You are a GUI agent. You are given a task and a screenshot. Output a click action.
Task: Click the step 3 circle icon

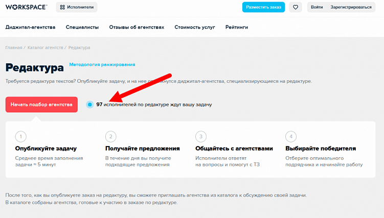pyautogui.click(x=200, y=137)
